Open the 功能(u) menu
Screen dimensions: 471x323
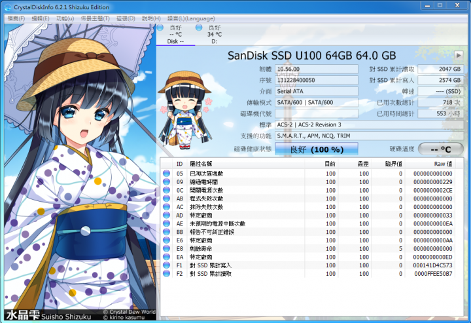65,18
